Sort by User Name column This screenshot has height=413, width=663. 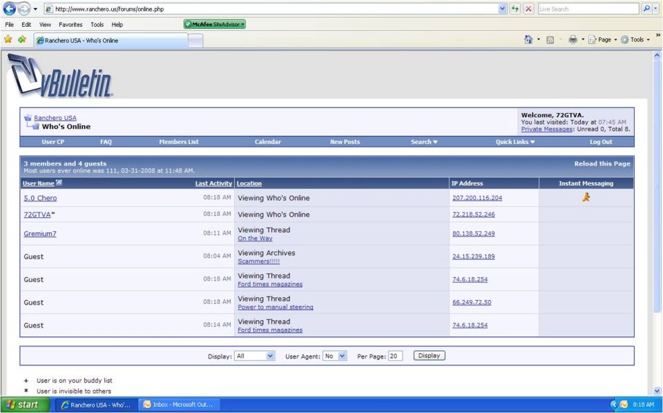38,183
